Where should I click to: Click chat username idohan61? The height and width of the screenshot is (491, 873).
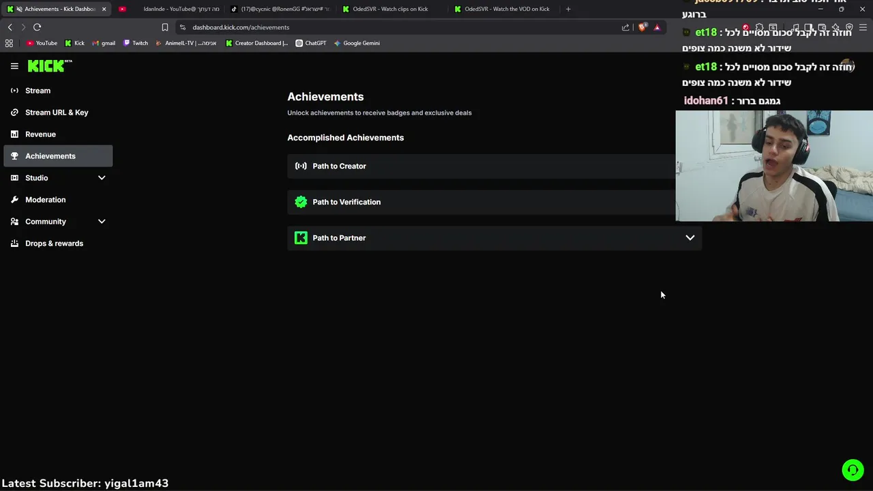tap(706, 101)
